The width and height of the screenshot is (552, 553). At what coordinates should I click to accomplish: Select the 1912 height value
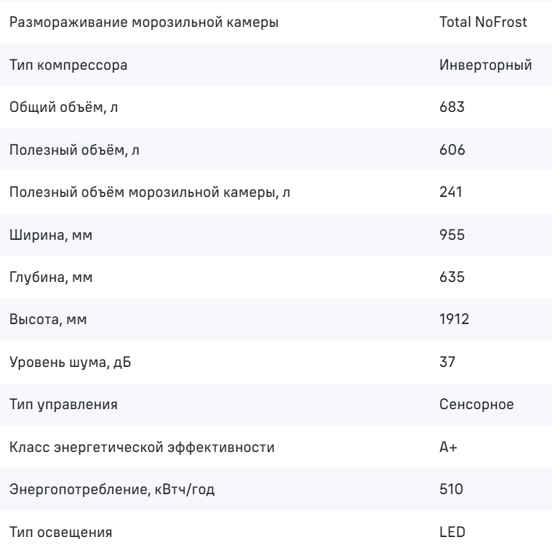coord(455,320)
